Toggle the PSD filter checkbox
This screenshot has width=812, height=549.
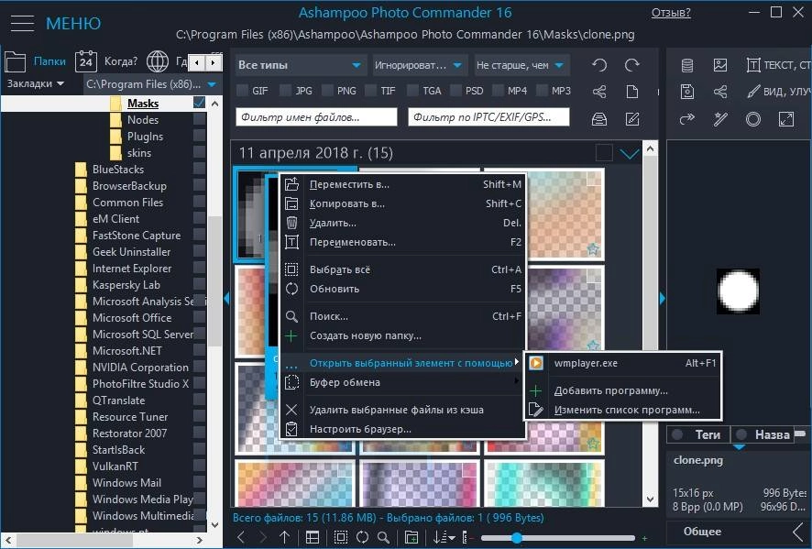455,91
